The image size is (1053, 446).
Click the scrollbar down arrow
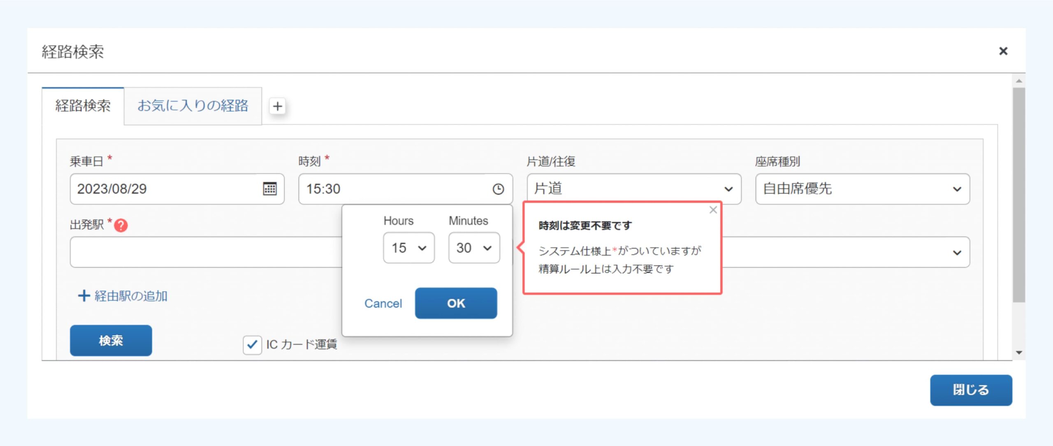tap(1019, 353)
